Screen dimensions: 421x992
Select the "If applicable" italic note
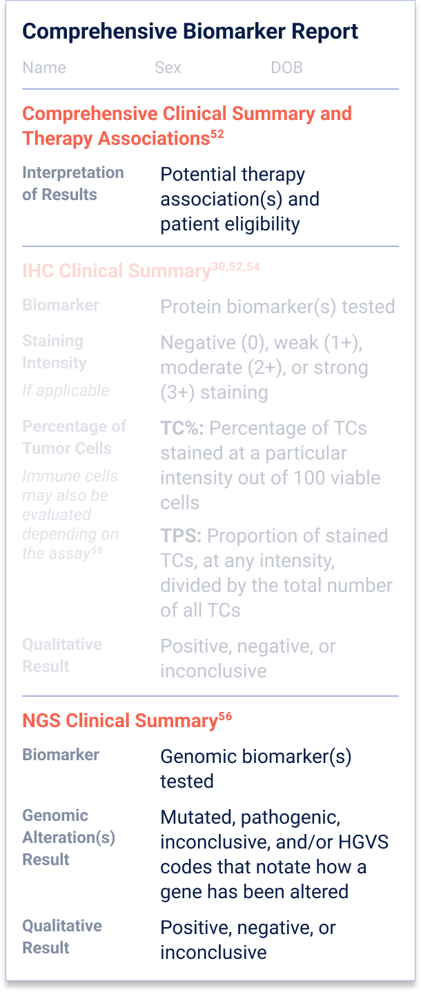point(66,390)
